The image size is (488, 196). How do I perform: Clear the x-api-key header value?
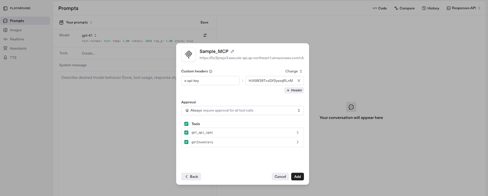(299, 81)
